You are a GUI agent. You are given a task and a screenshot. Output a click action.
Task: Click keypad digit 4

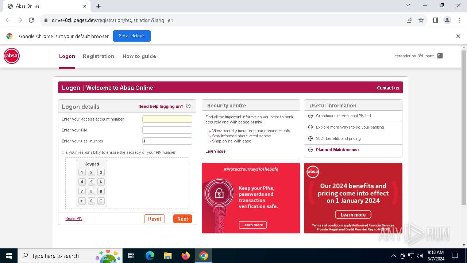pyautogui.click(x=82, y=182)
